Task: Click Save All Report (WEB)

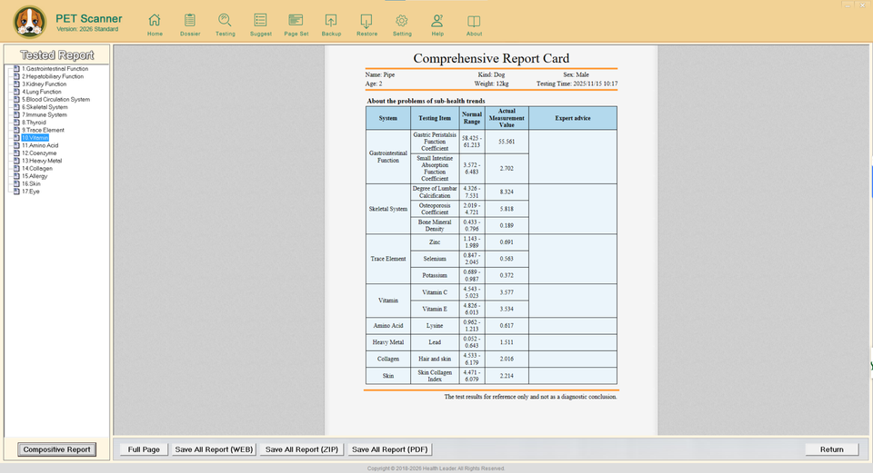Action: click(214, 449)
